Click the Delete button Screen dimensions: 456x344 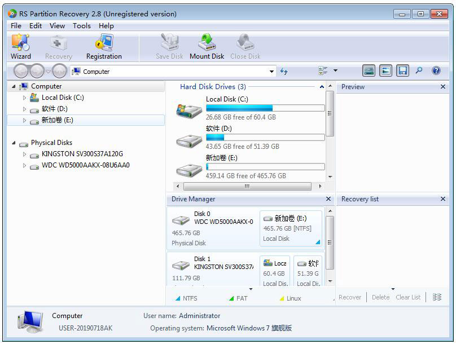coord(381,297)
